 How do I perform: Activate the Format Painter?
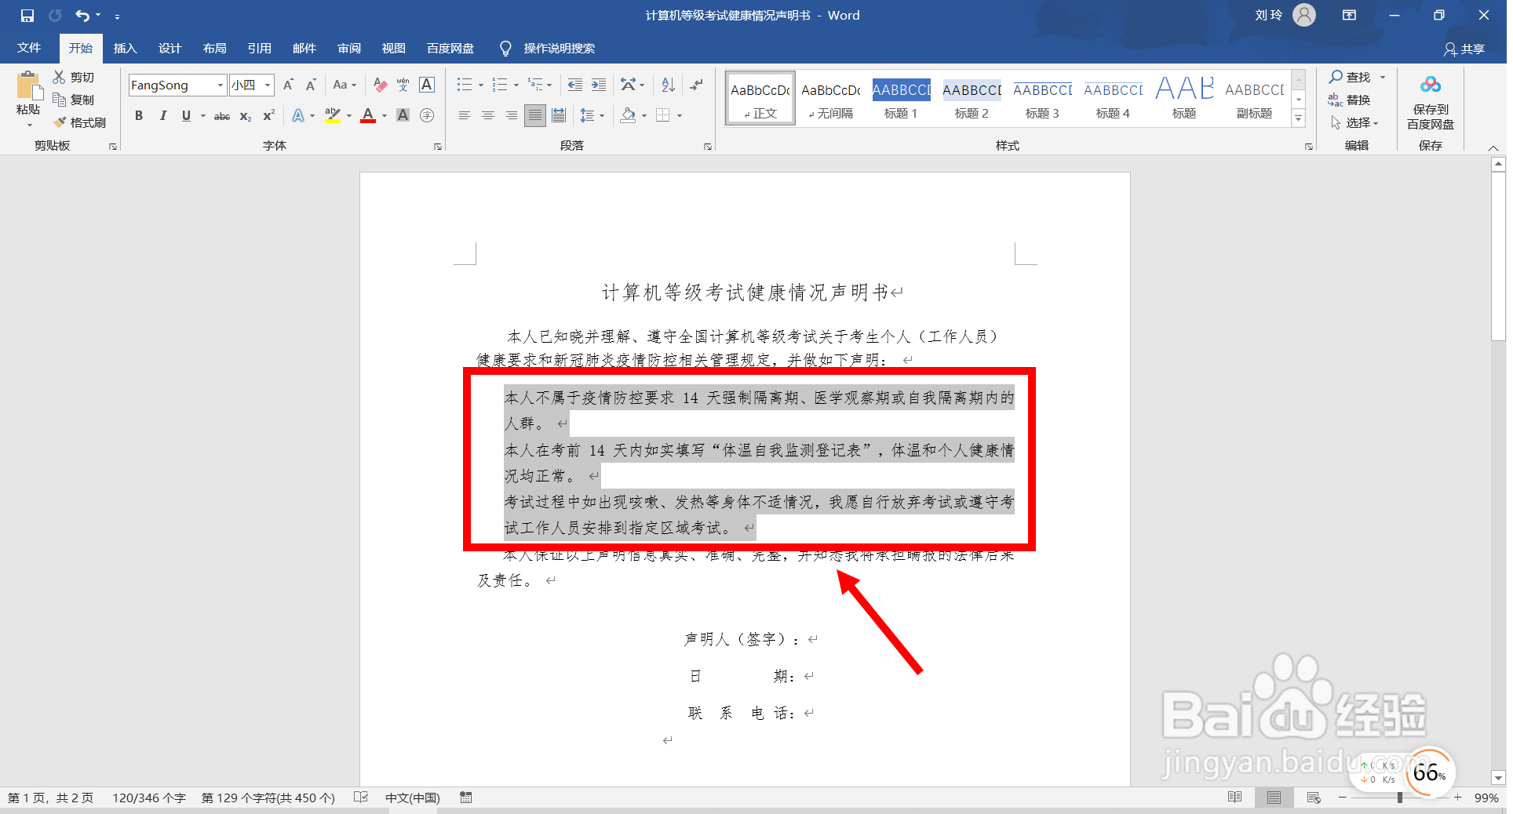pyautogui.click(x=80, y=122)
